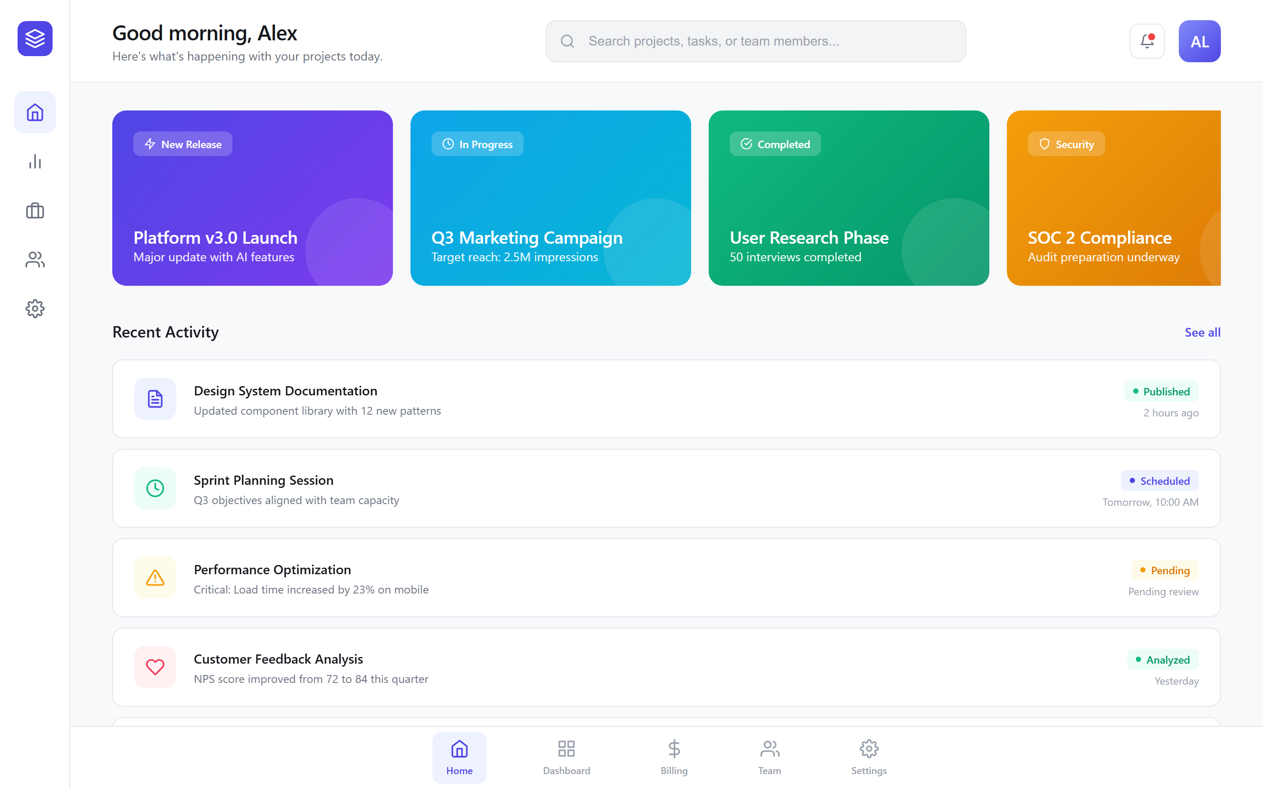The width and height of the screenshot is (1263, 789).
Task: Click '50 interviews completed' subtitle
Action: coord(796,257)
